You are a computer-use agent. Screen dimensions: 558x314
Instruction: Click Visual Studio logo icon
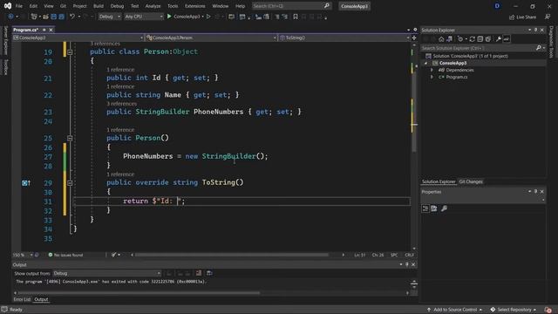(8, 6)
